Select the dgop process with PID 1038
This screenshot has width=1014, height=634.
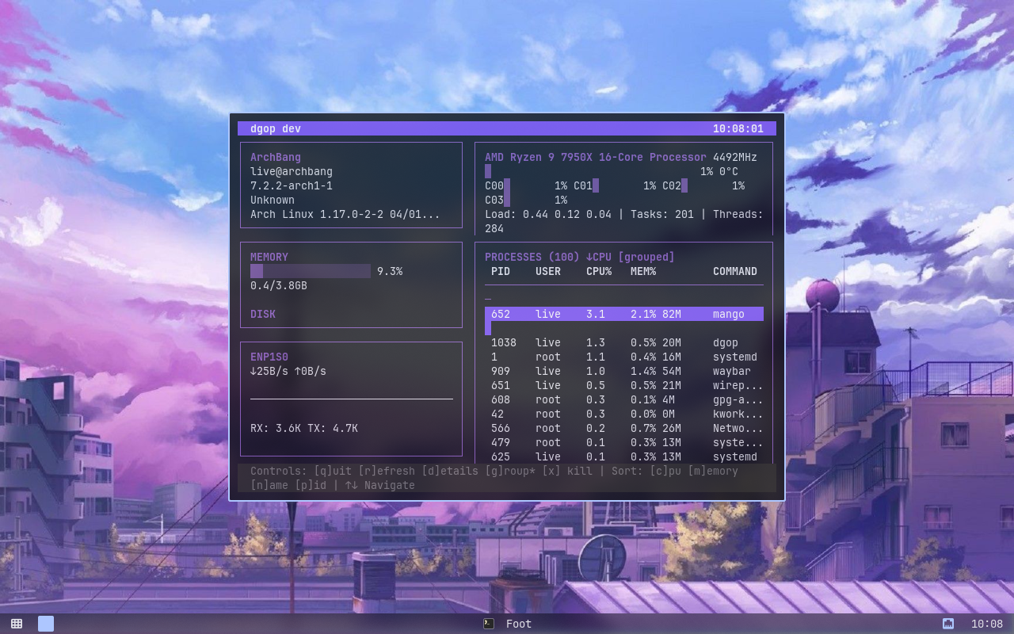[624, 342]
